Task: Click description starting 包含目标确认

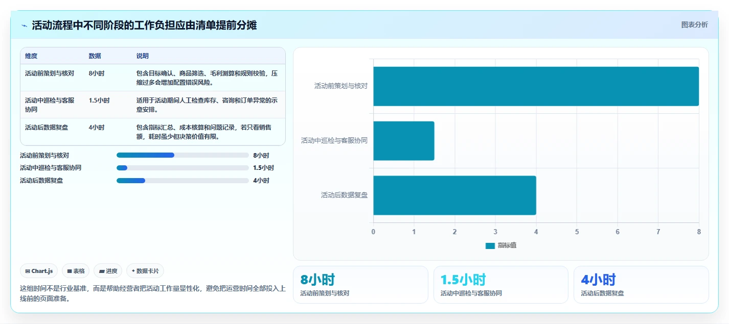Action: coord(207,78)
